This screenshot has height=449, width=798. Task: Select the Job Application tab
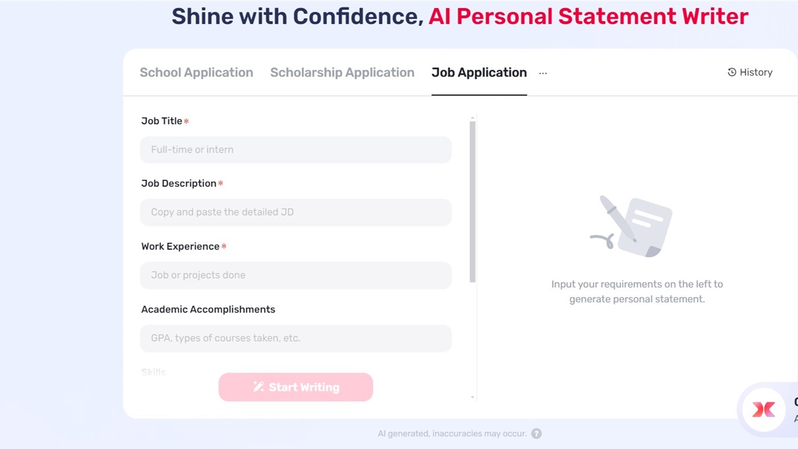coord(479,72)
